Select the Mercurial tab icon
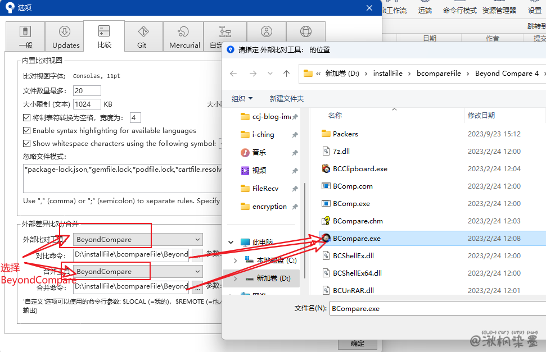Image resolution: width=546 pixels, height=352 pixels. pos(184,32)
